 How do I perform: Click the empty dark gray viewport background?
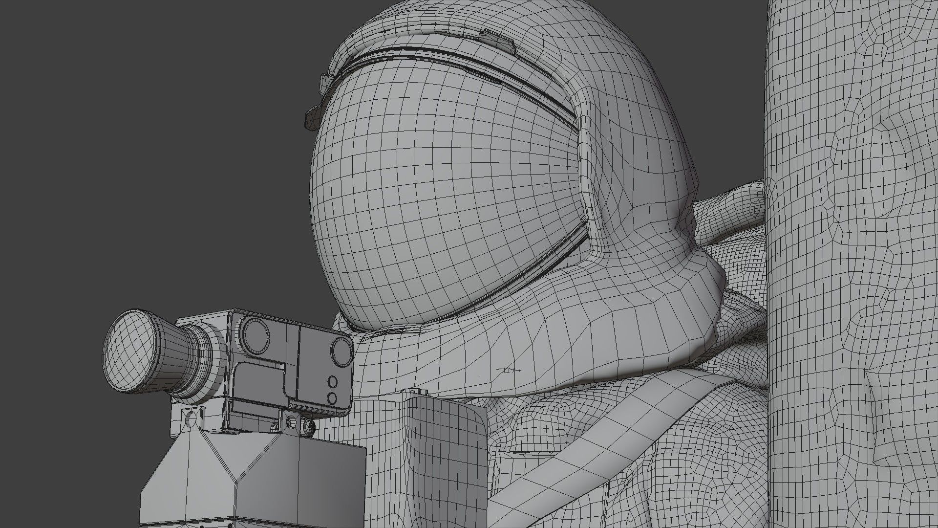point(147,147)
